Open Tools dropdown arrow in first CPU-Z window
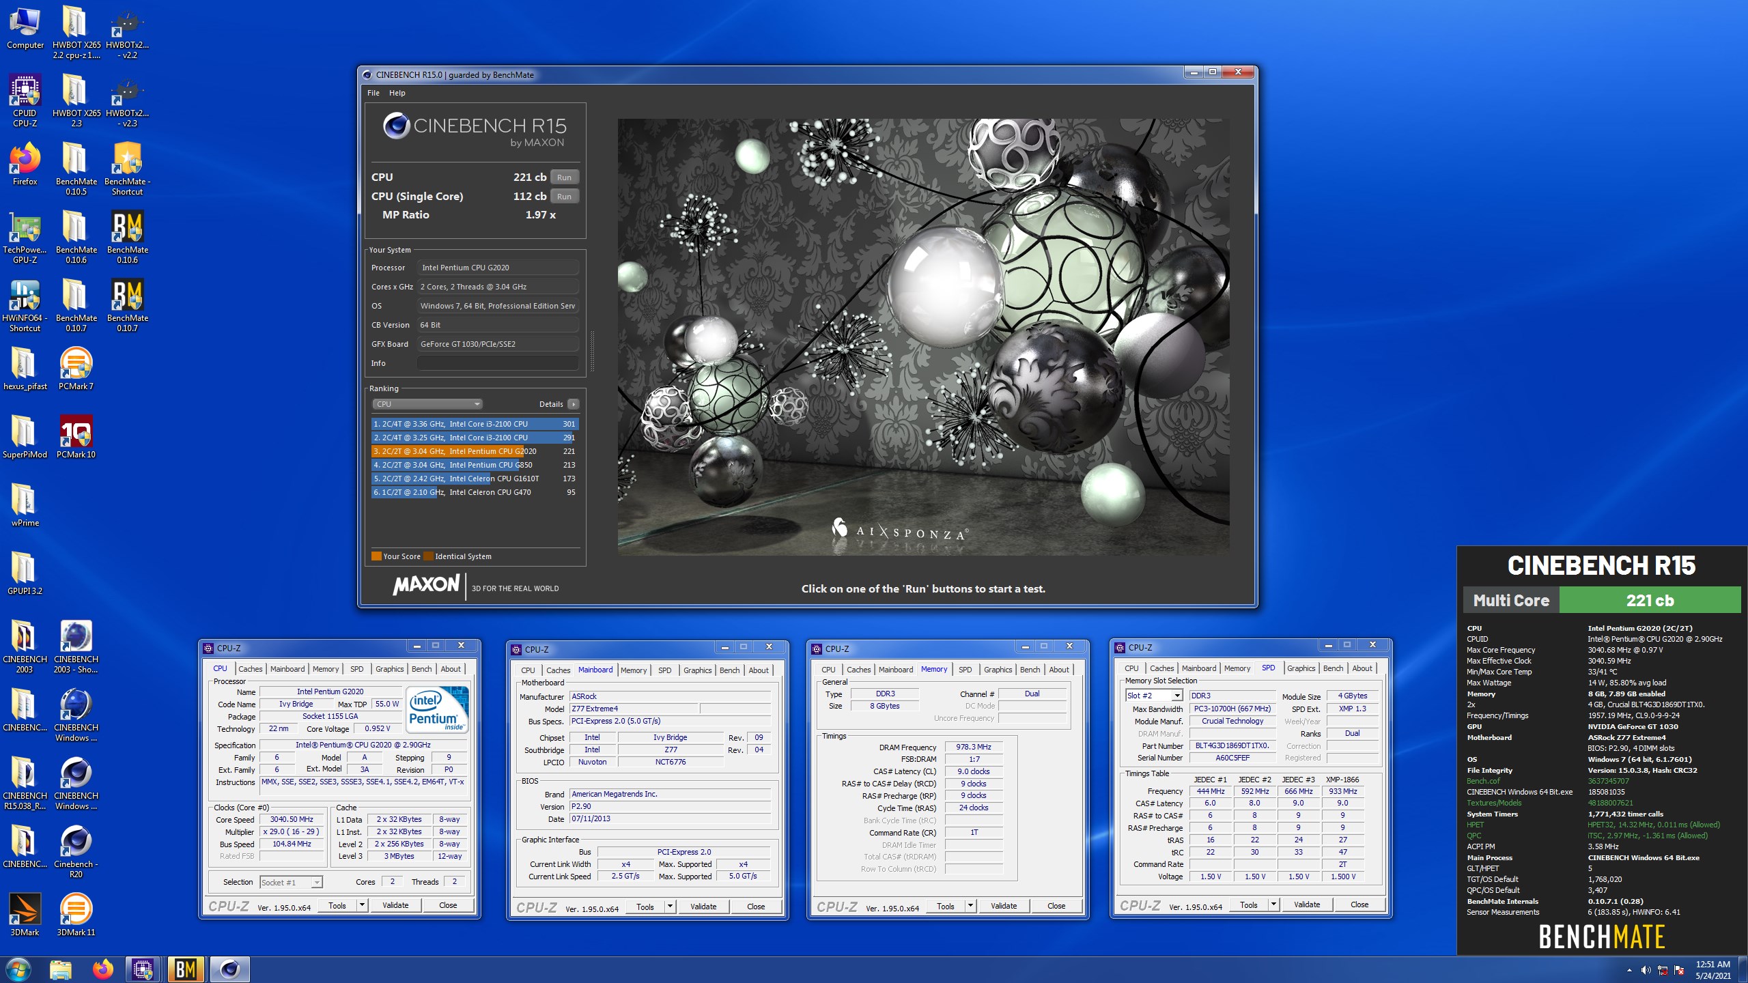This screenshot has width=1748, height=983. point(362,906)
